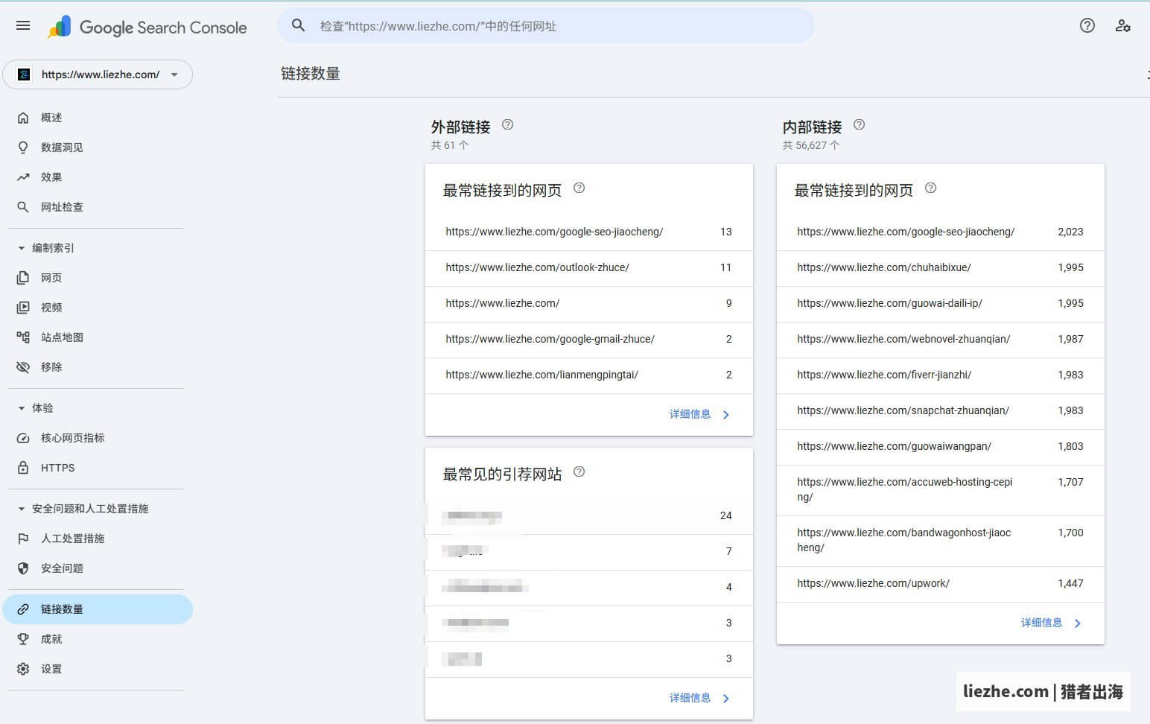Screen dimensions: 1150x724
Task: Open 网址检查 URL inspection
Action: [98, 207]
